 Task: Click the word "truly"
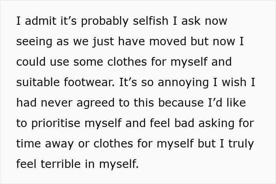[x=239, y=144]
